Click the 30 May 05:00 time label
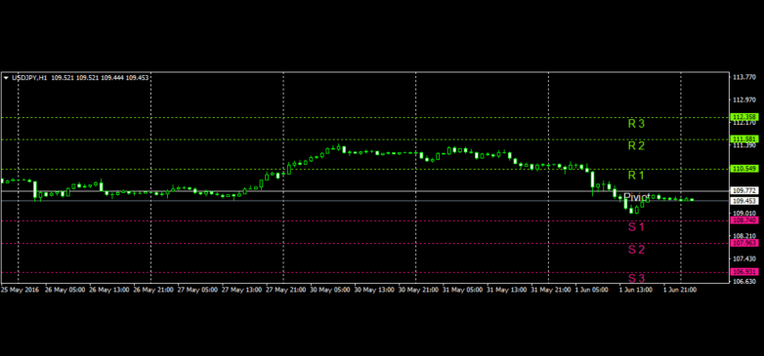764x356 pixels. [330, 290]
